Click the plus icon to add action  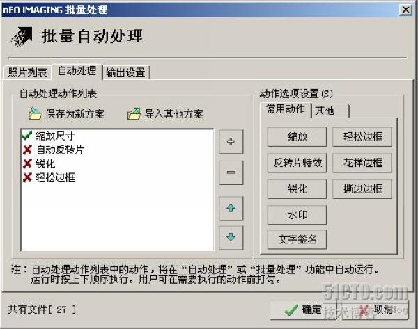point(231,142)
